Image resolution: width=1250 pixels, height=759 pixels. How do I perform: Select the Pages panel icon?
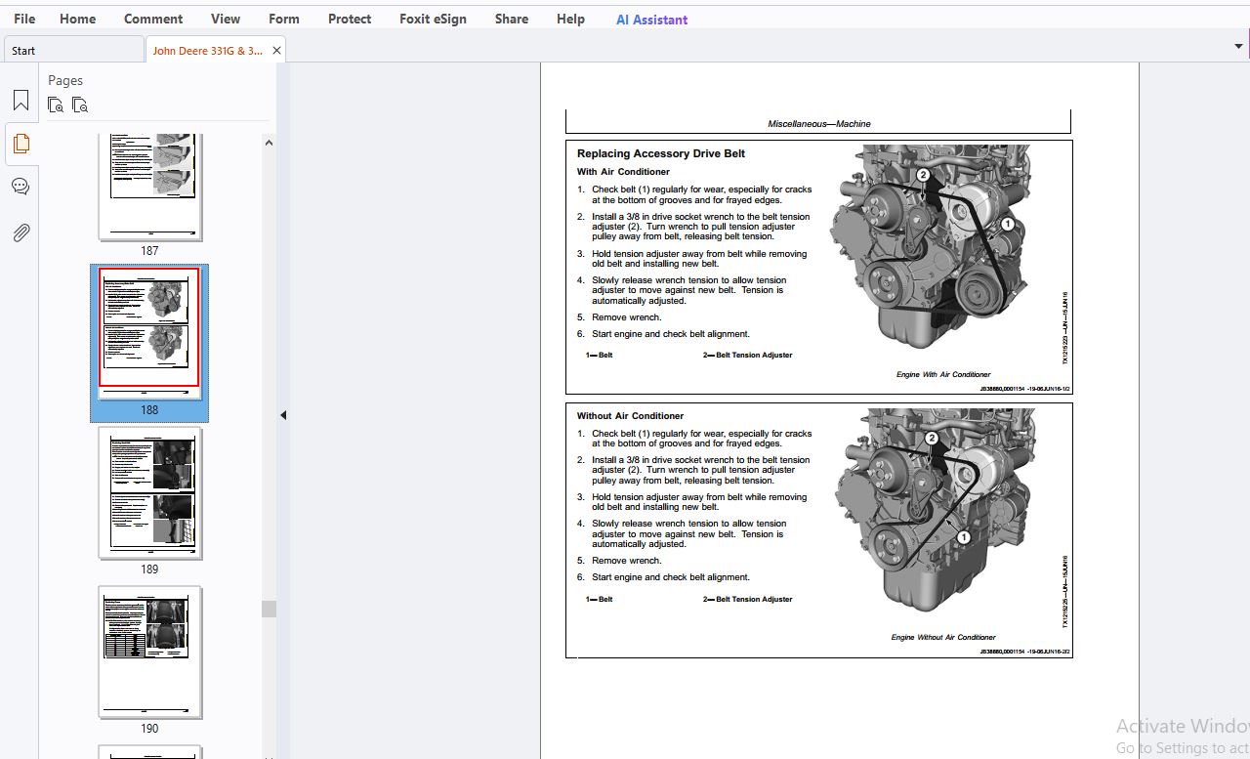coord(21,144)
